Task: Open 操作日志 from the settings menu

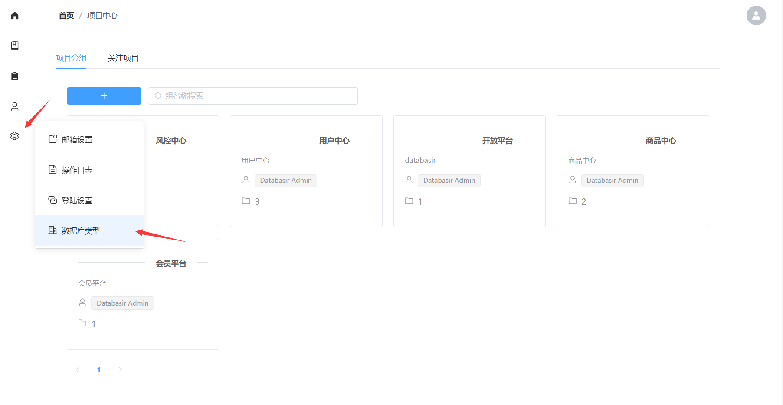Action: [x=77, y=170]
